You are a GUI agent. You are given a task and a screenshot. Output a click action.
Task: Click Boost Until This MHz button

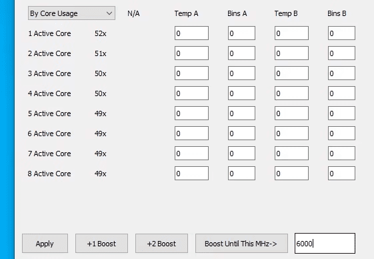[x=241, y=243]
